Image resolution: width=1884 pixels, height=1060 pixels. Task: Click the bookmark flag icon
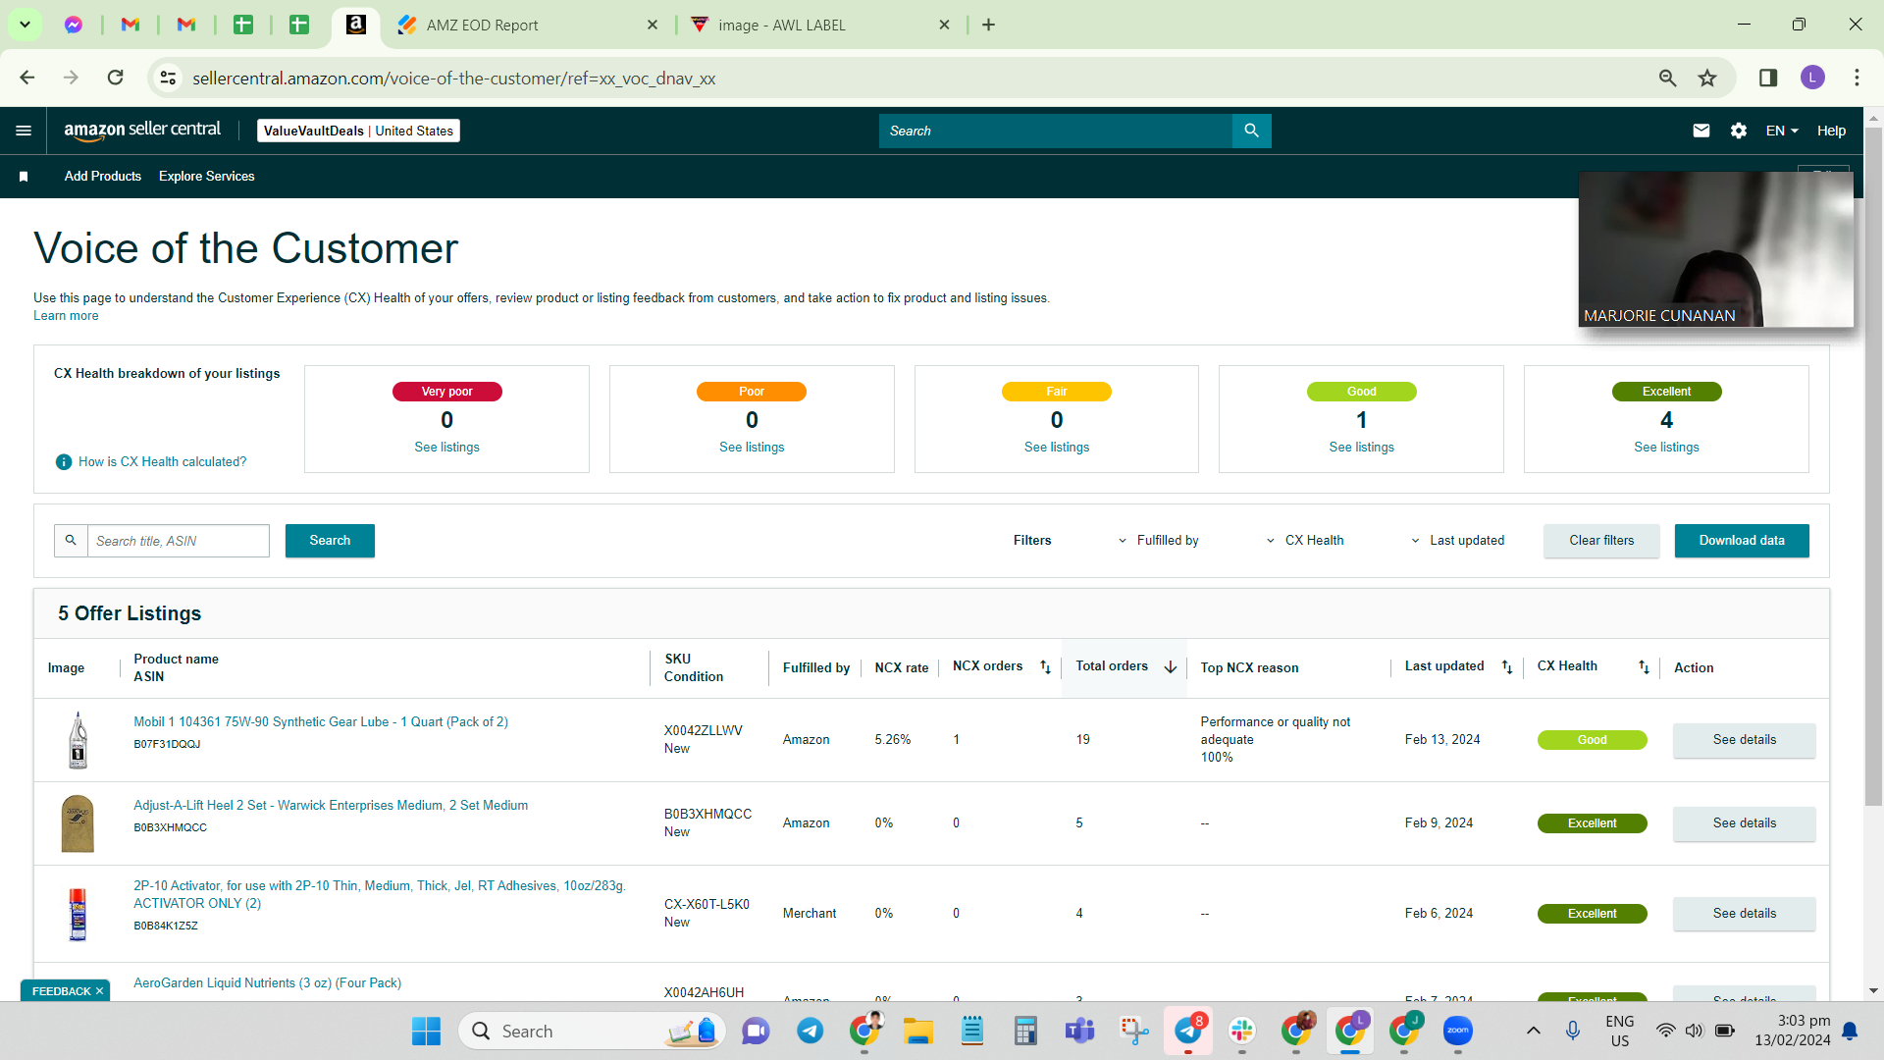click(x=24, y=177)
